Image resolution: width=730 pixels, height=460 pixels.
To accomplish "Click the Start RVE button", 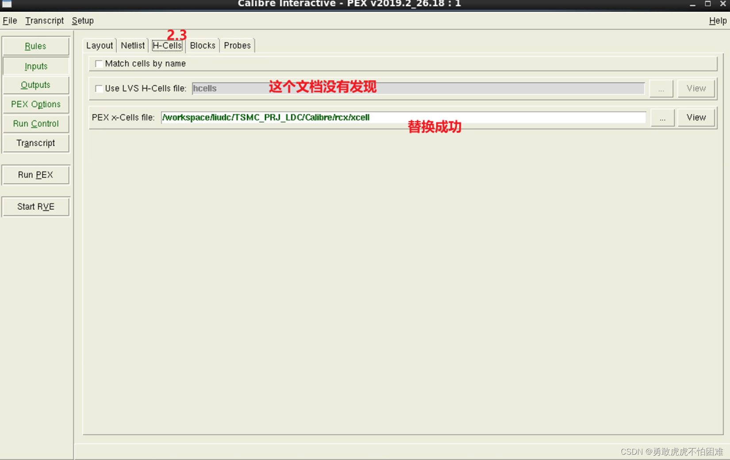I will coord(35,207).
